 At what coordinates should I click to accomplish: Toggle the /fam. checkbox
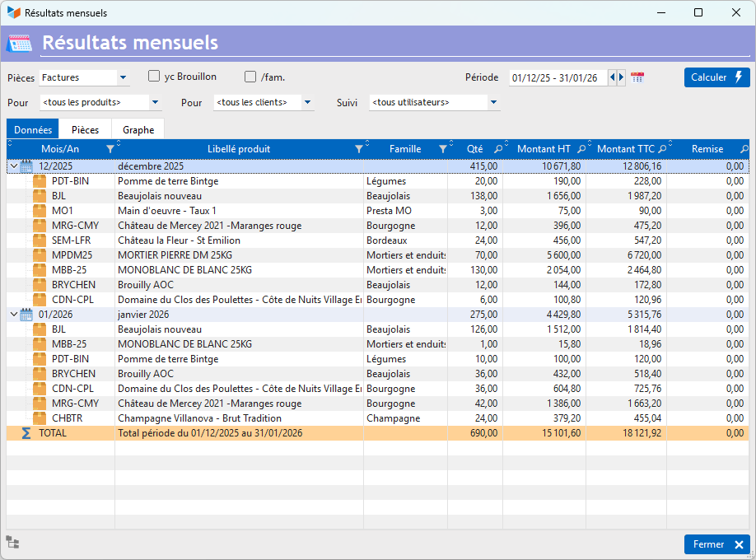coord(250,77)
